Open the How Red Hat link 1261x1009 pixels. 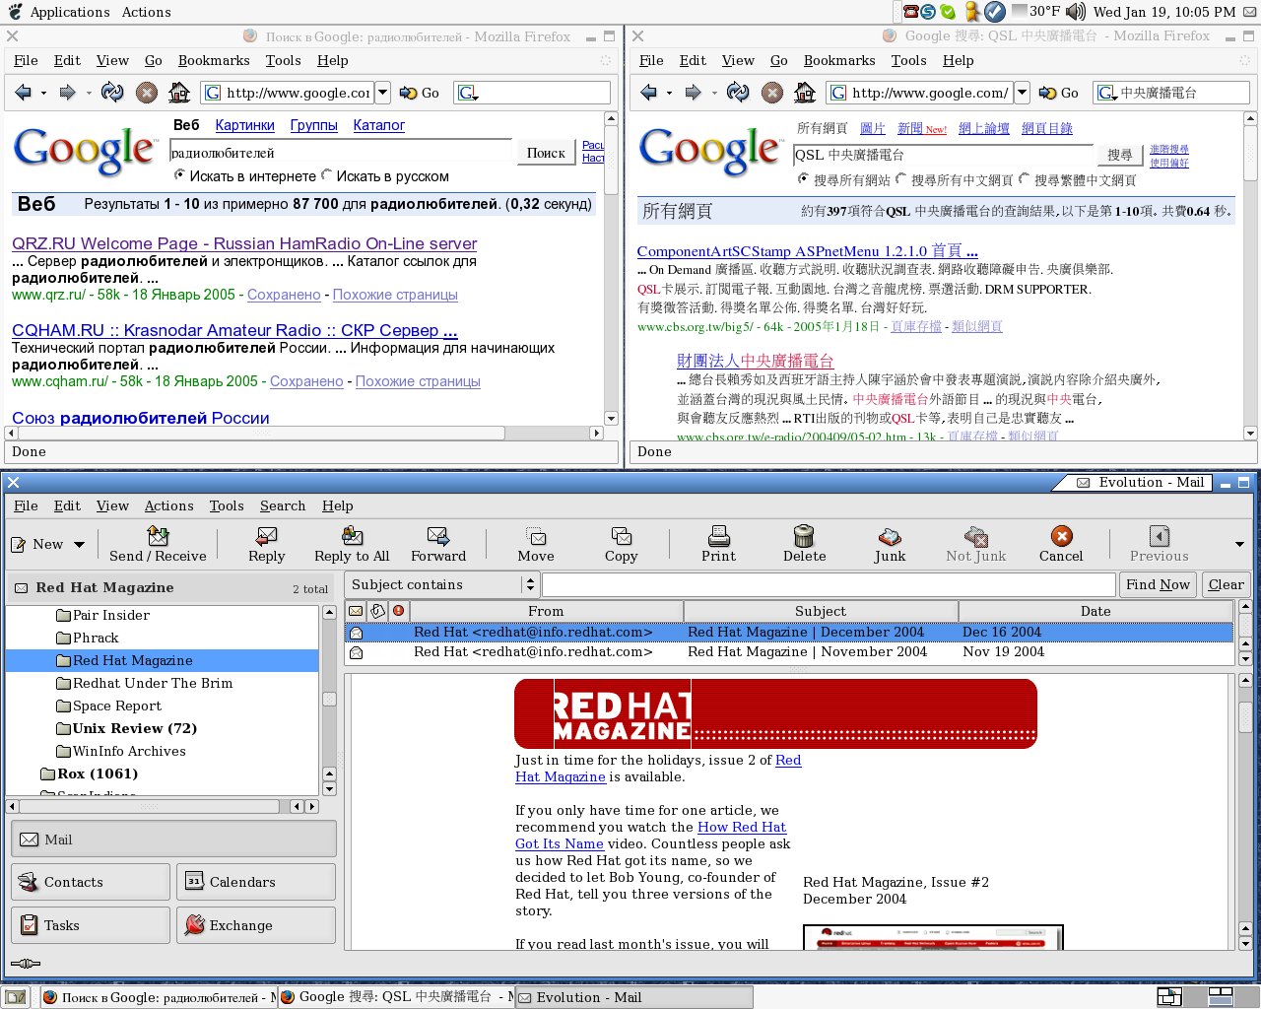point(742,827)
